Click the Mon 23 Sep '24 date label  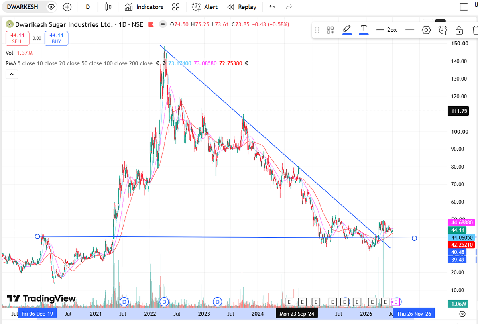point(297,314)
